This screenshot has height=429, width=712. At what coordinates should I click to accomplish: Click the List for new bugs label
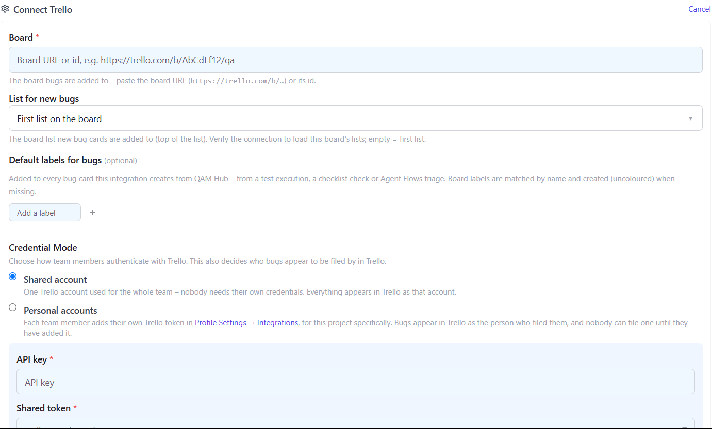[x=44, y=99]
